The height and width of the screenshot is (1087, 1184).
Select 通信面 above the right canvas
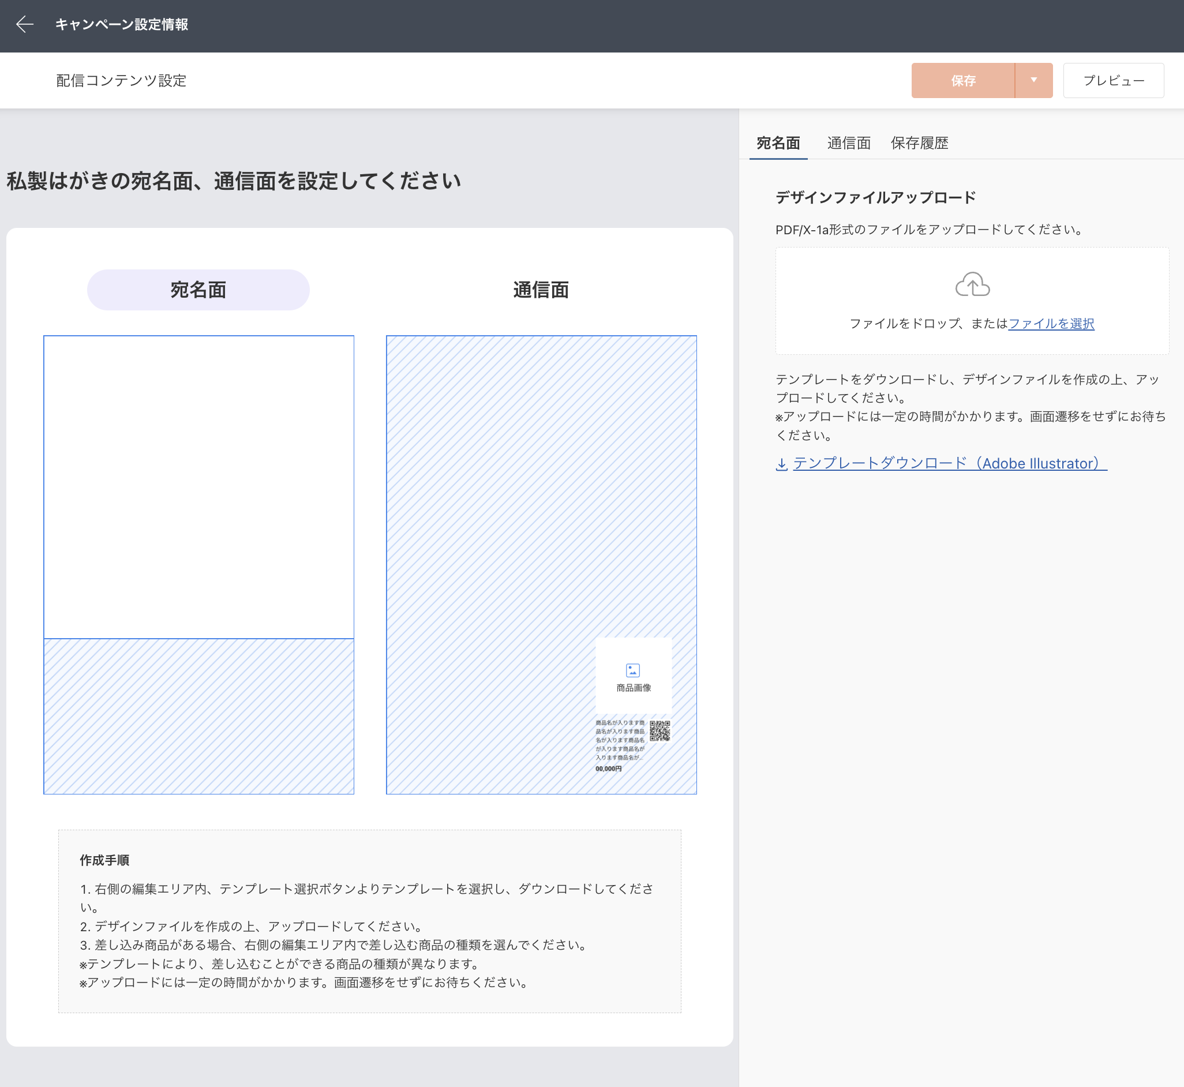point(540,289)
